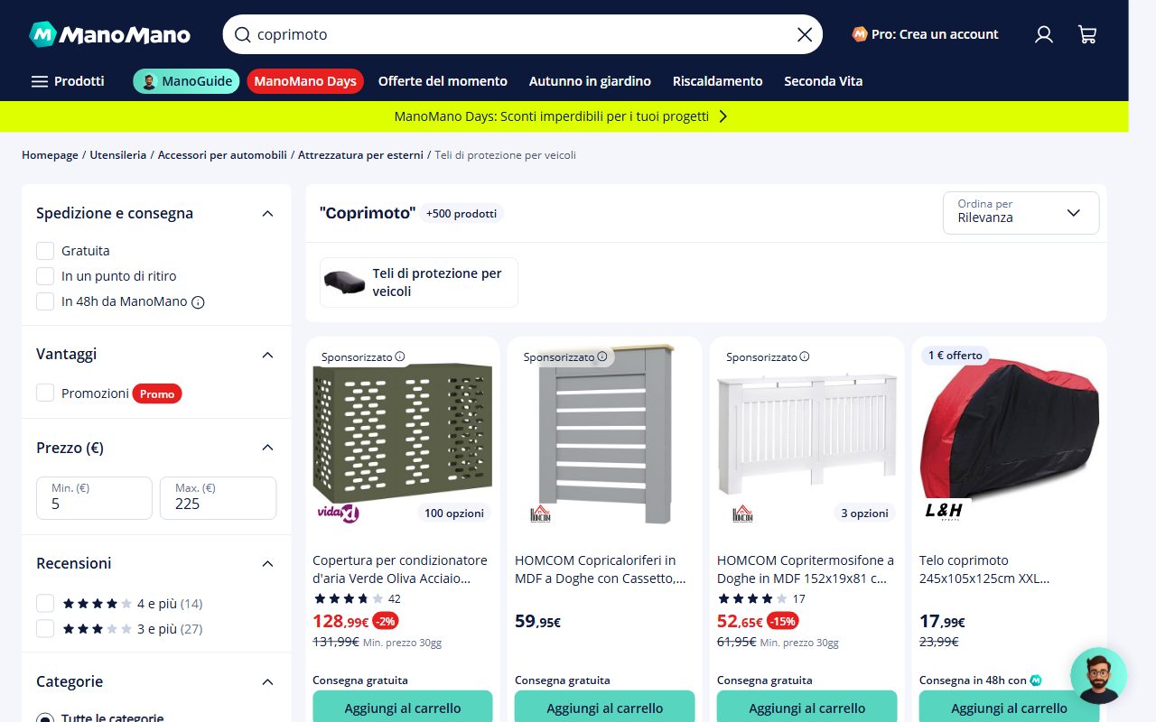
Task: Open the ManoGuide menu item
Action: pos(186,81)
